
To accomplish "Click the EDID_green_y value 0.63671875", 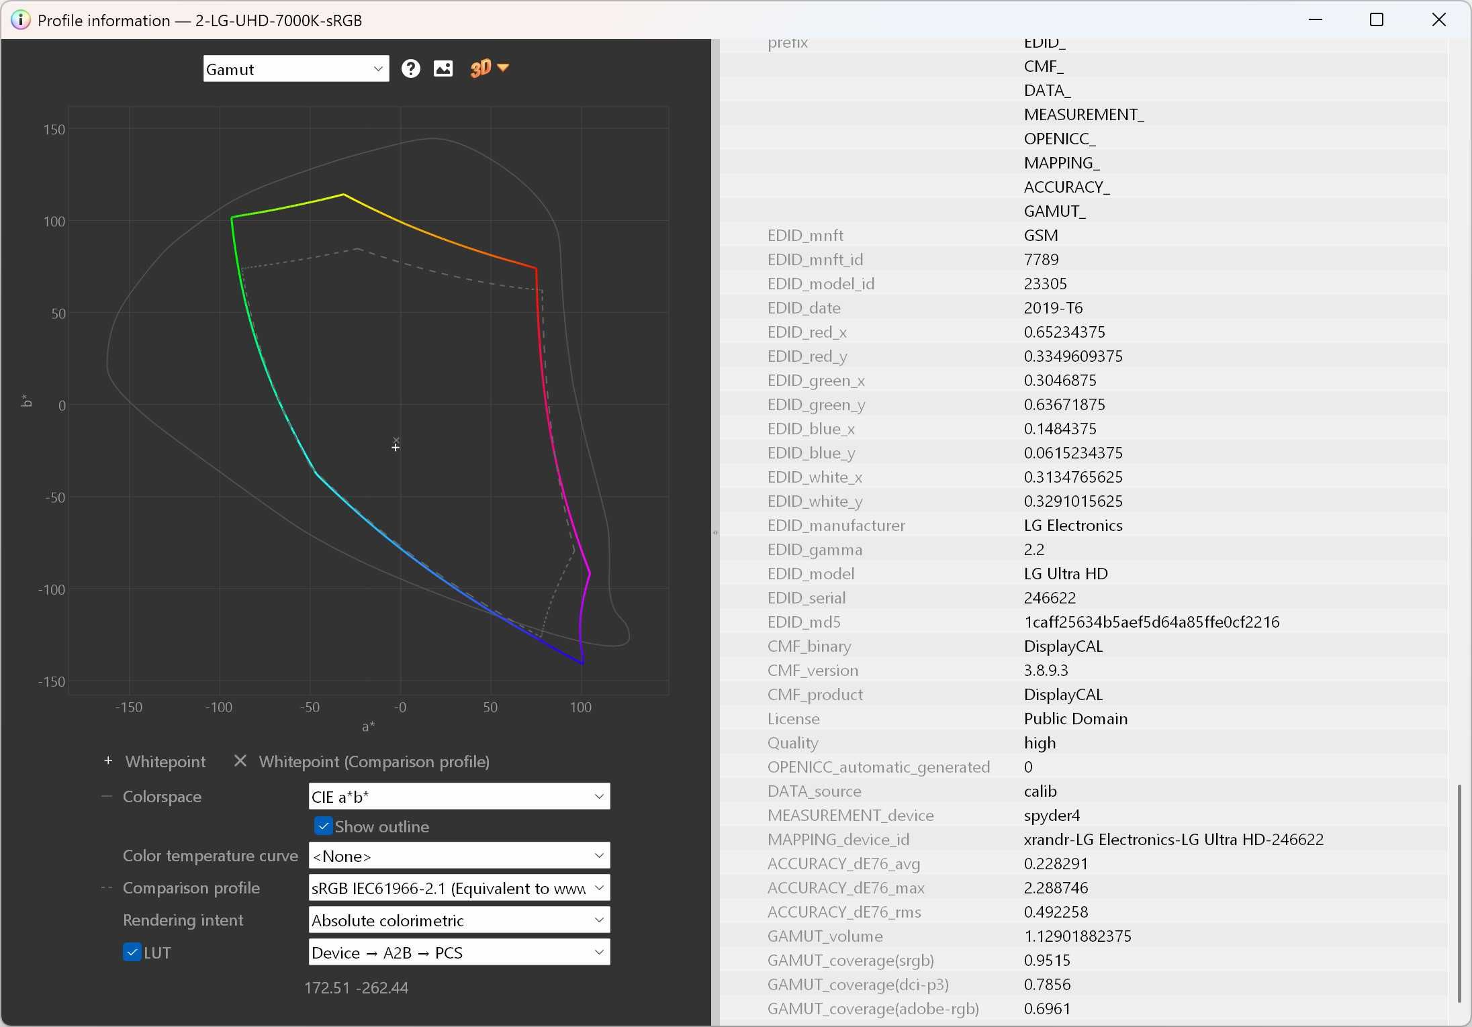I will [x=1064, y=404].
